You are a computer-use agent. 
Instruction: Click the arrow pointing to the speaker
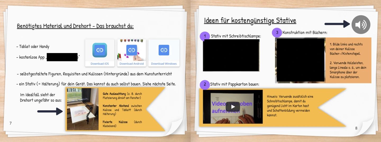pos(337,24)
